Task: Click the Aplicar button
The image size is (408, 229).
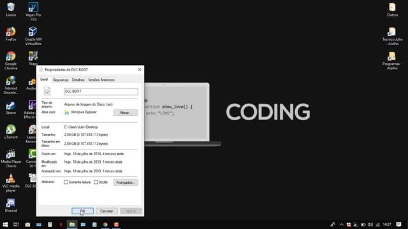Action: (x=131, y=211)
